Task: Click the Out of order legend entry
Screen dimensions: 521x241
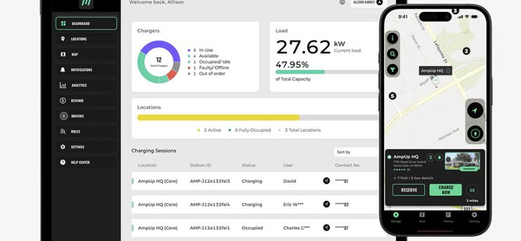Action: pos(206,74)
